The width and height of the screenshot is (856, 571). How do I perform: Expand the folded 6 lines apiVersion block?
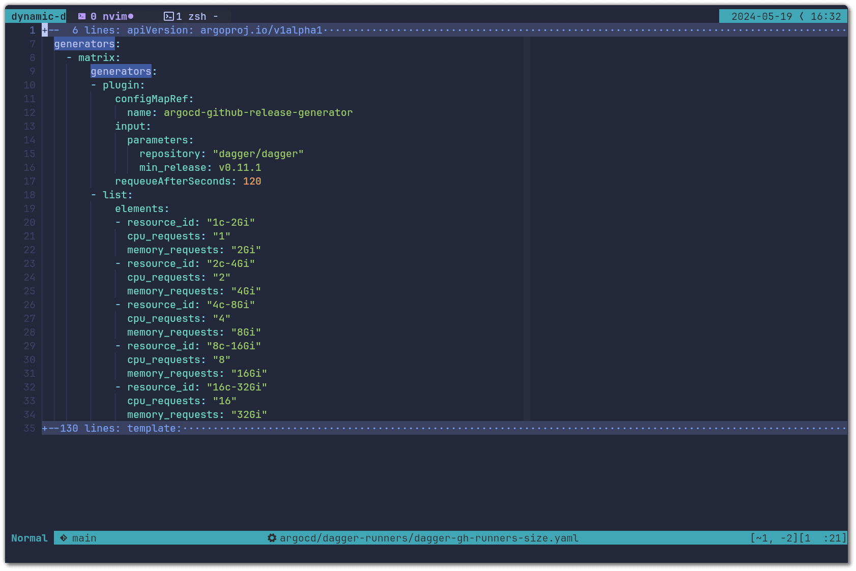point(198,30)
